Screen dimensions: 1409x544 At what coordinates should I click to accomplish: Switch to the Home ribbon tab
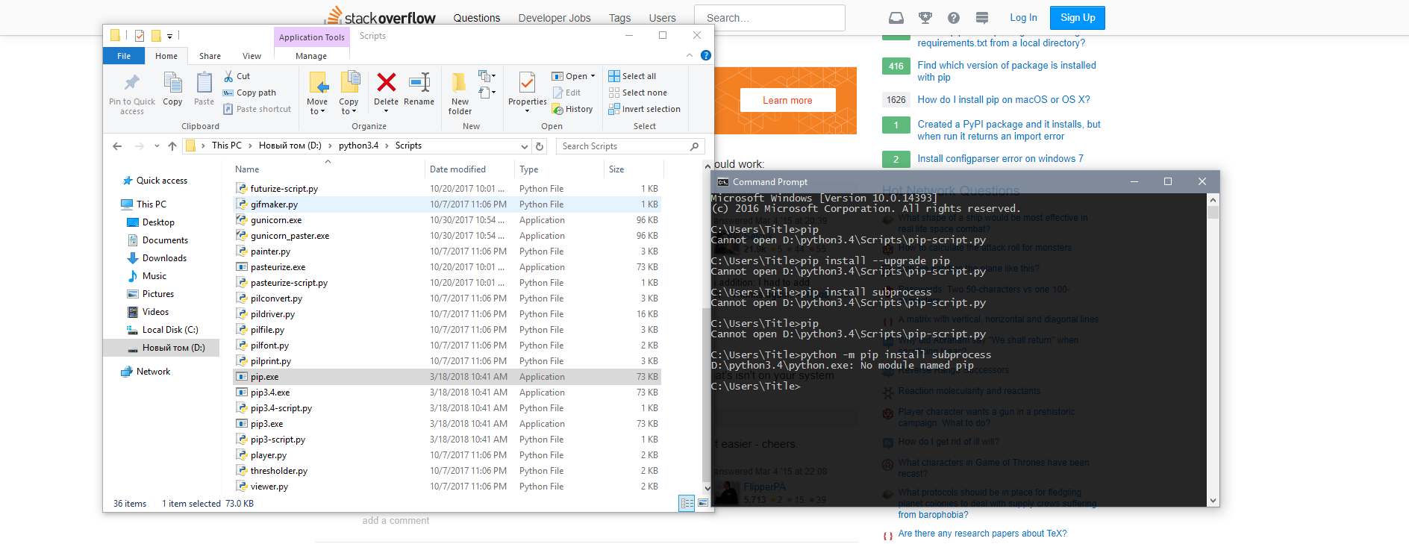(x=166, y=56)
